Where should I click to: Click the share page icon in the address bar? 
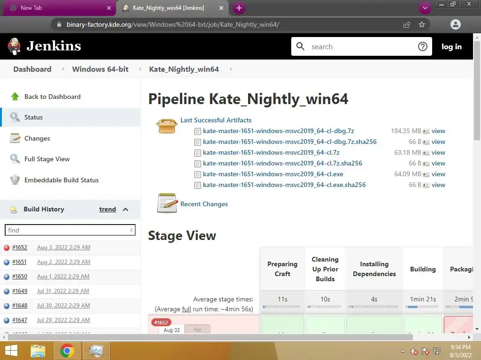click(x=407, y=24)
